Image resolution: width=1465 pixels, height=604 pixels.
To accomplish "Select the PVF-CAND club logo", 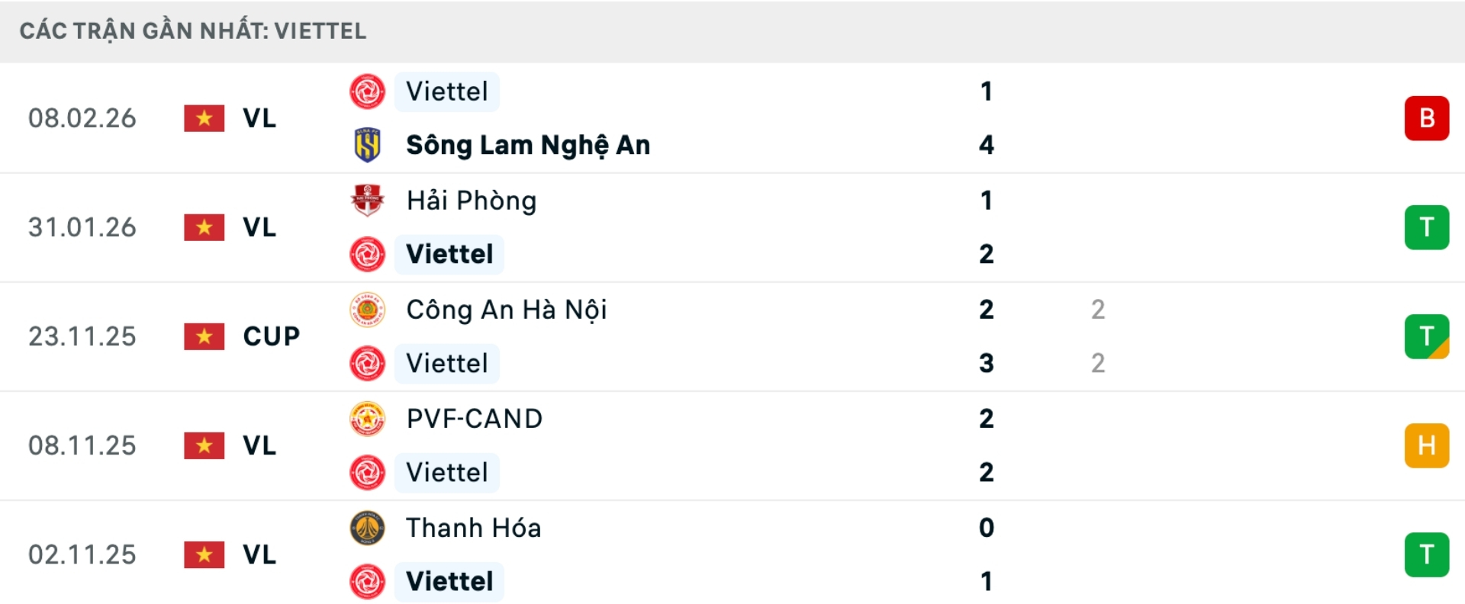I will pos(369,418).
